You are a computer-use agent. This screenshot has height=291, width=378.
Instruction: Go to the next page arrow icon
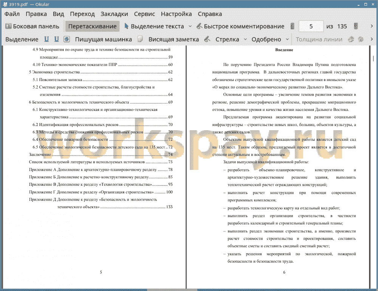click(356, 26)
